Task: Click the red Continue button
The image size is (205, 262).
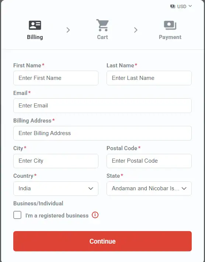Action: 102,241
